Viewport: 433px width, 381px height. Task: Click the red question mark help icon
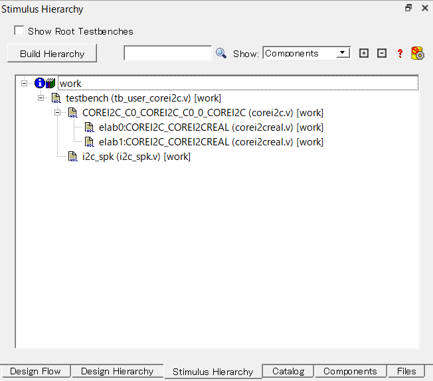tap(400, 54)
